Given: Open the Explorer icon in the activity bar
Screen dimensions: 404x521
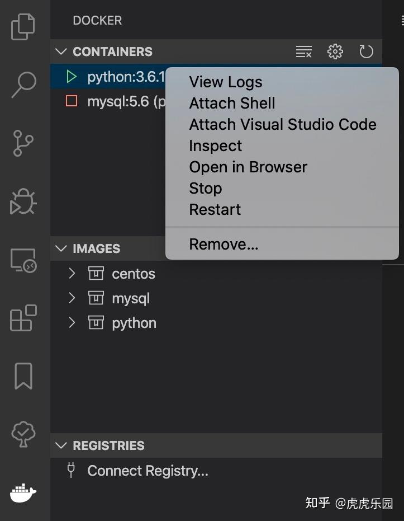Looking at the screenshot, I should coord(23,26).
